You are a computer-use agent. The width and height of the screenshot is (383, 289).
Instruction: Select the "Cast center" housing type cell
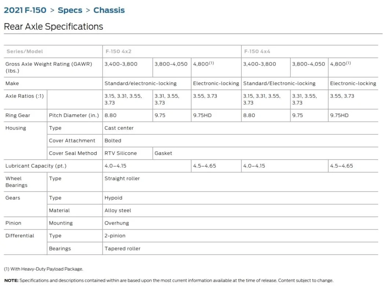(x=119, y=128)
